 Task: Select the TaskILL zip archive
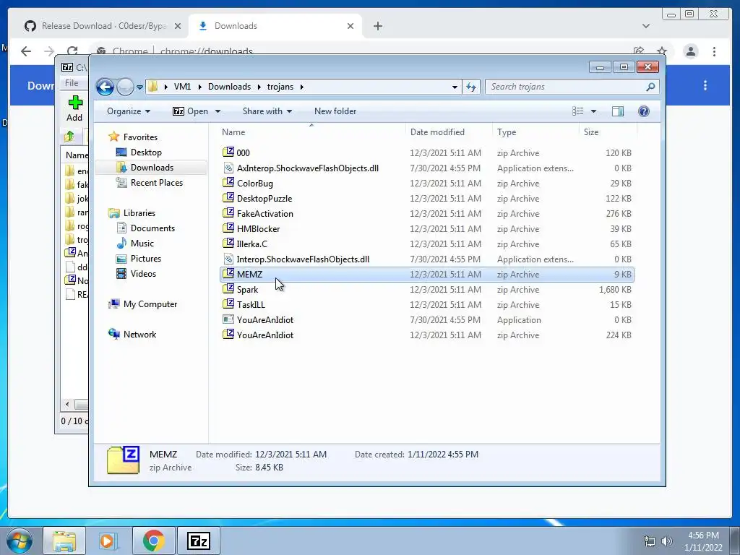pyautogui.click(x=427, y=305)
